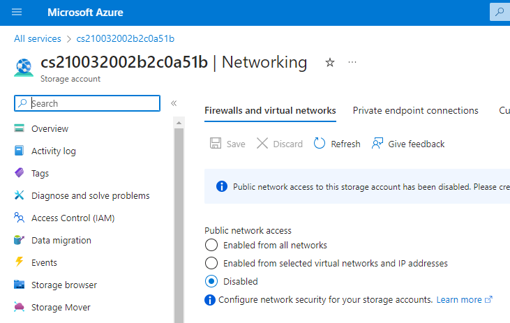Click the storage account globe icon
The width and height of the screenshot is (510, 323).
pos(24,68)
